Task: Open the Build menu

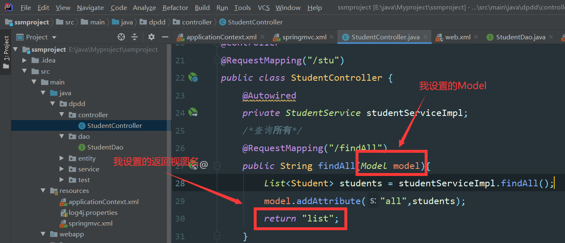Action: [202, 7]
